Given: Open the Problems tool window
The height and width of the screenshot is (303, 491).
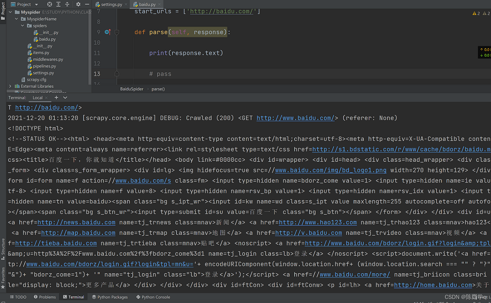Looking at the screenshot, I should [x=45, y=297].
